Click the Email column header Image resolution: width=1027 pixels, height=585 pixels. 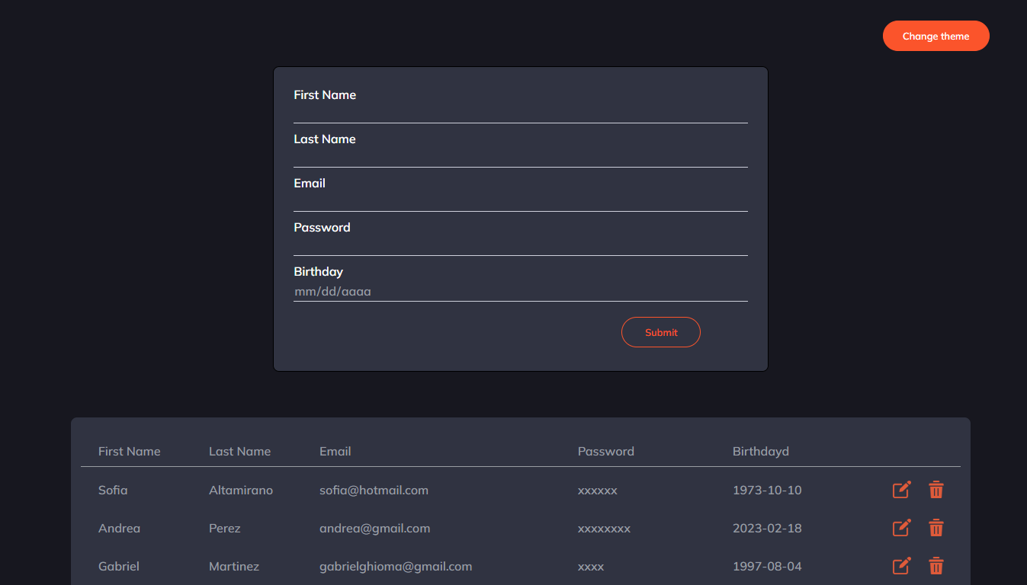tap(335, 451)
